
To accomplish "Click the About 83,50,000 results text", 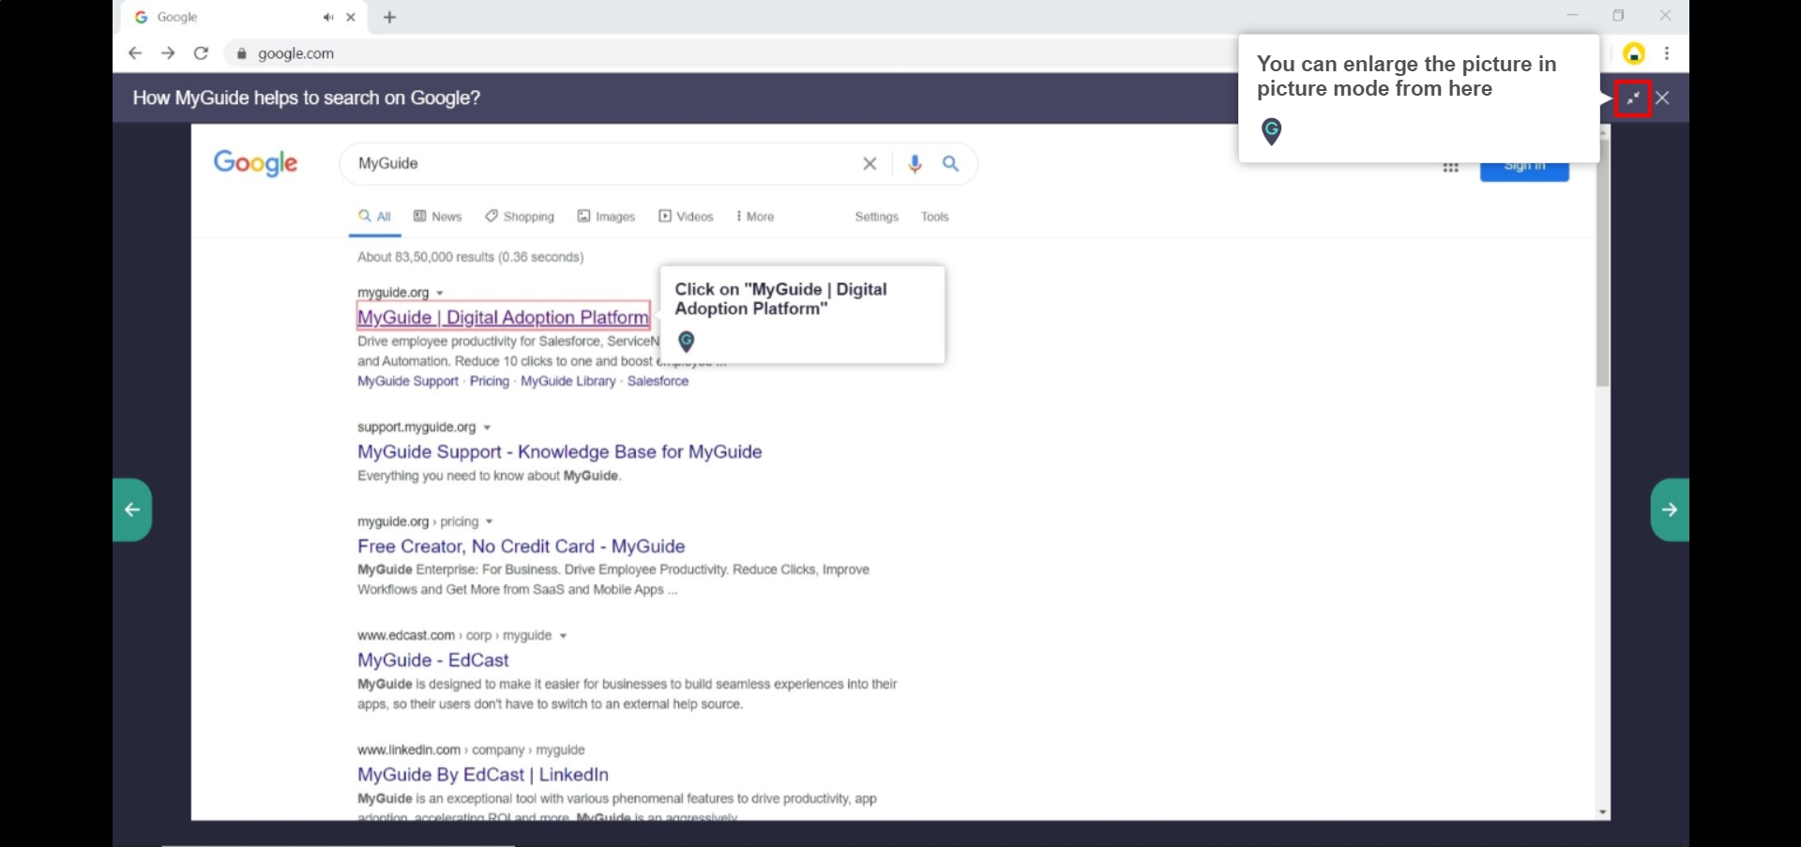I will coord(470,257).
